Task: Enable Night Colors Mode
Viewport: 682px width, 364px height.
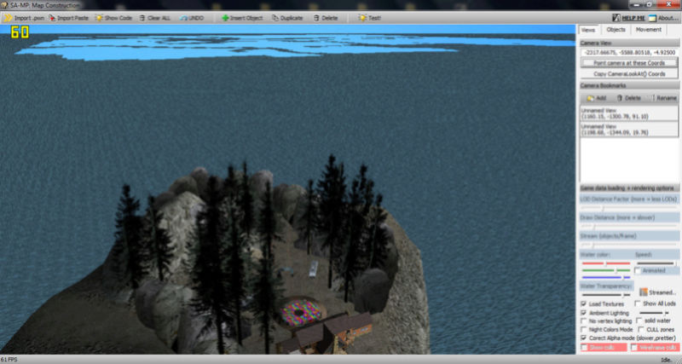Action: [x=584, y=330]
